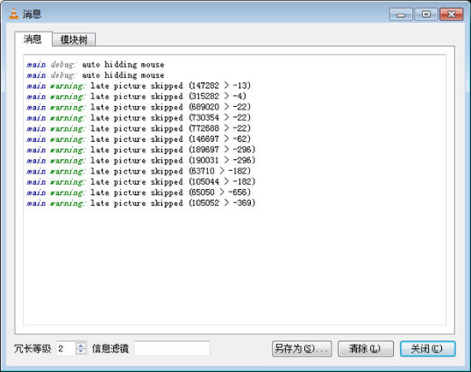Screen dimensions: 471x372
Task: Select warning line with (105052 > -369)
Action: pos(141,203)
